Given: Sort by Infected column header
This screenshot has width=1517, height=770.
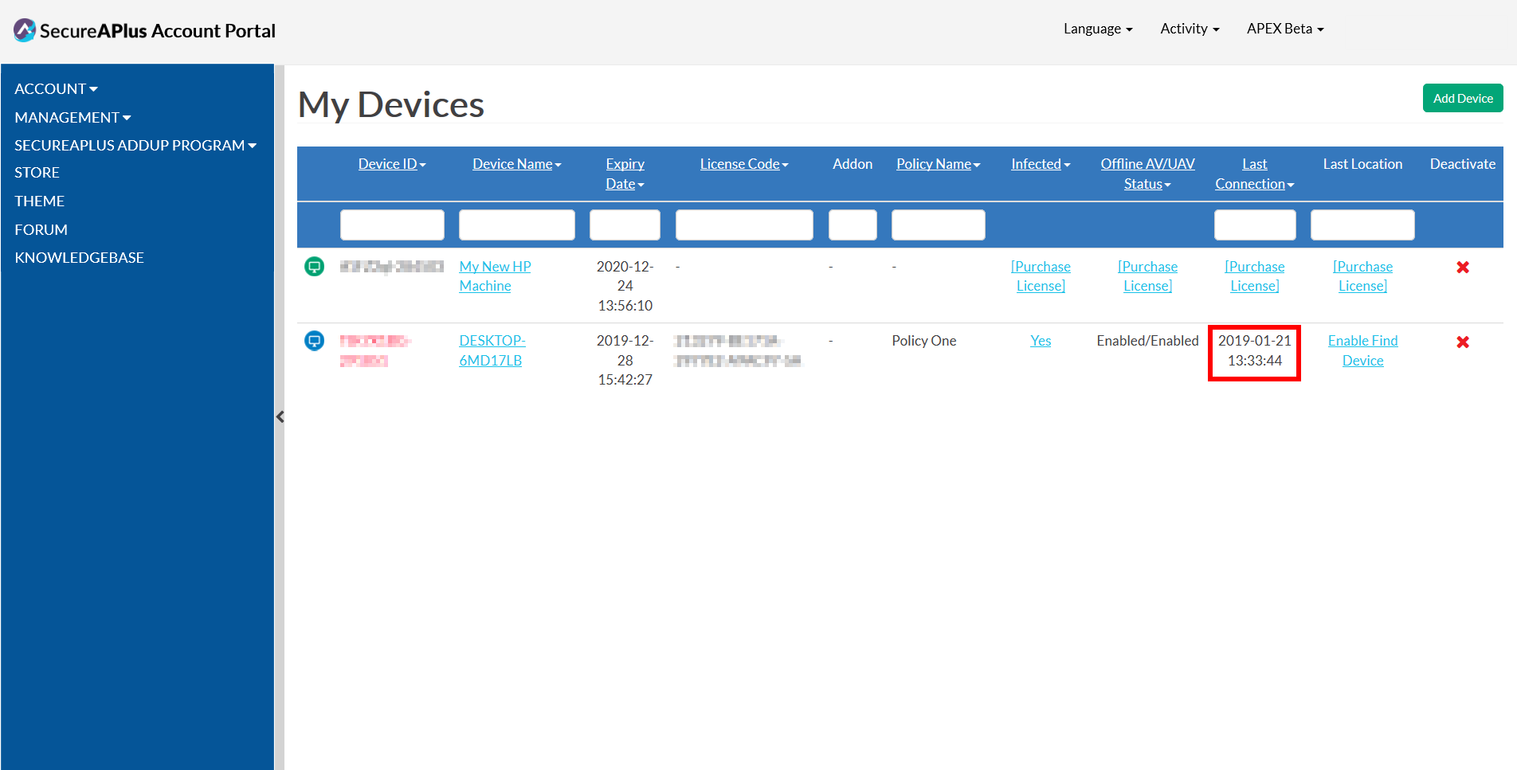Looking at the screenshot, I should [x=1041, y=164].
